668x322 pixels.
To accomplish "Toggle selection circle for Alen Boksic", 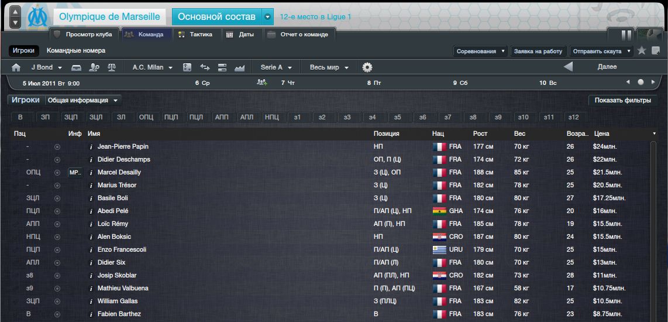I will click(x=57, y=237).
